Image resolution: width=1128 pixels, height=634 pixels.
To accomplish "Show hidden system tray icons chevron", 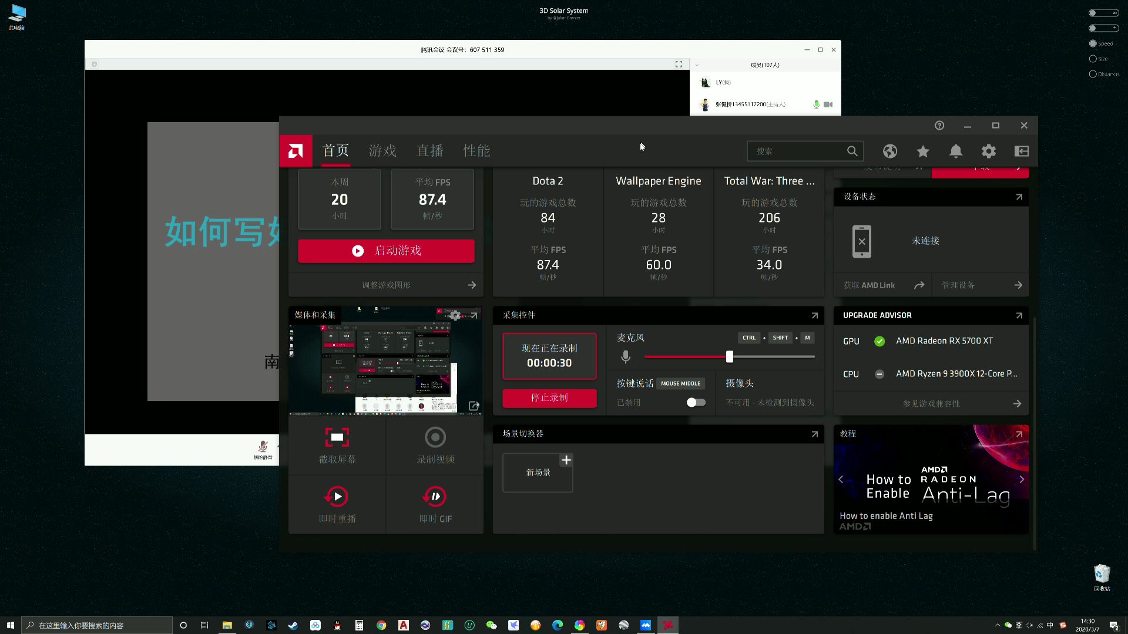I will click(998, 625).
